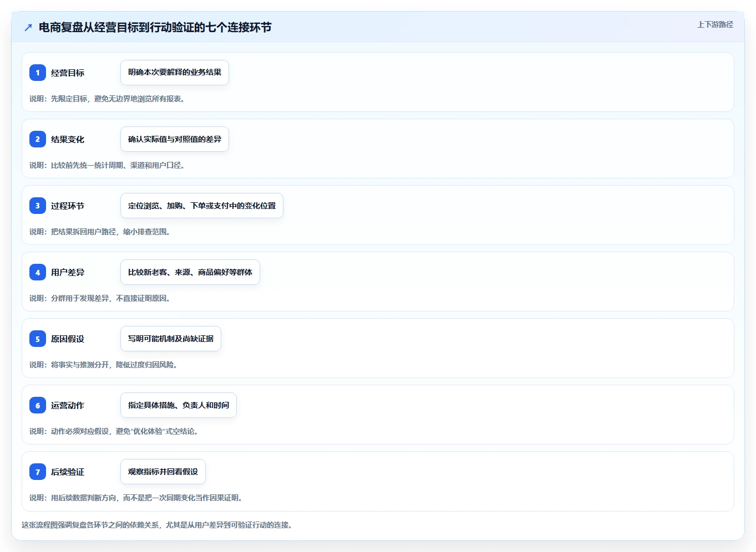Select the number 1 step badge

pos(38,73)
